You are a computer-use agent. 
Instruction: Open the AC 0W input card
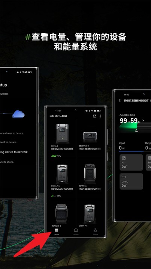coord(131,162)
